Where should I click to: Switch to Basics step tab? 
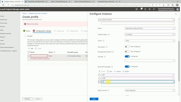[27, 31]
